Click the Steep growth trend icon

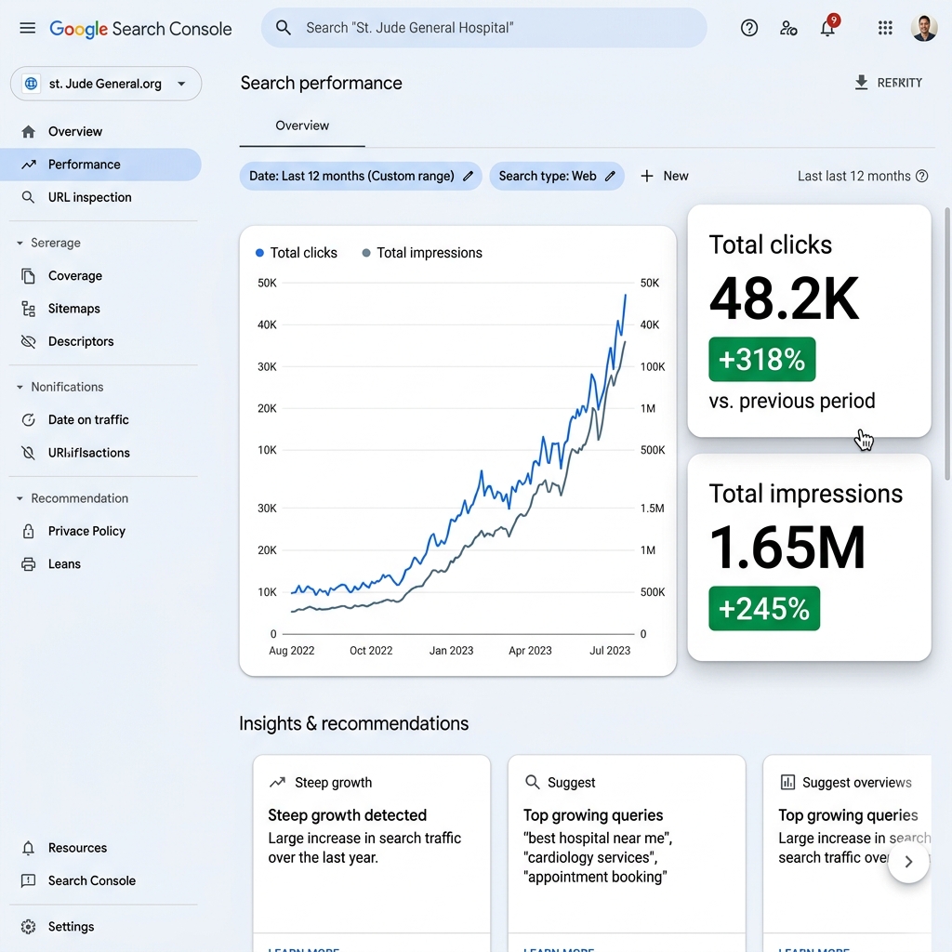click(277, 782)
